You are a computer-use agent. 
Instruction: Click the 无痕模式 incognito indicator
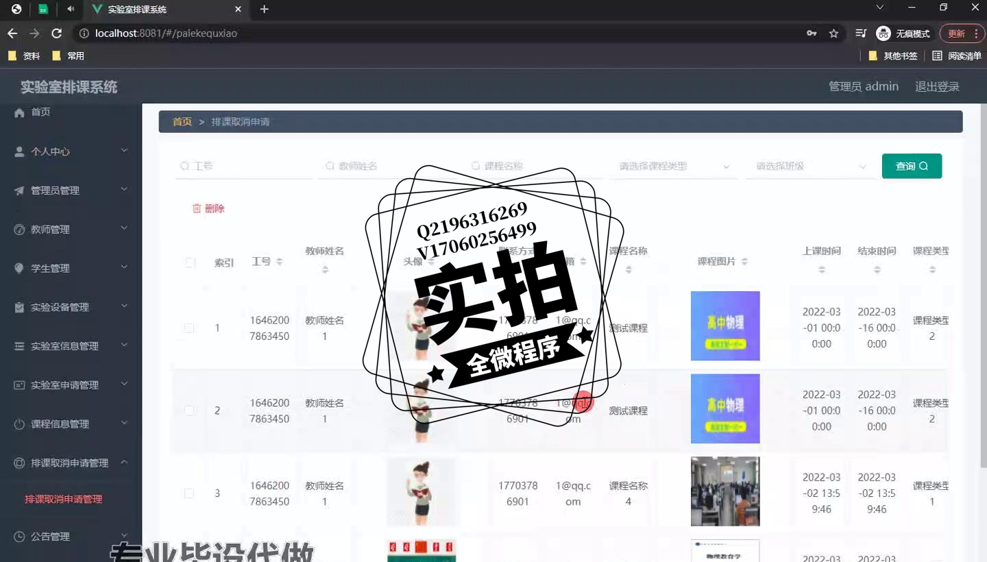coord(904,33)
